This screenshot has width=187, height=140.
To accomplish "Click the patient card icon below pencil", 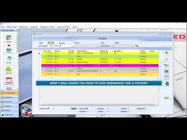I will (167, 65).
